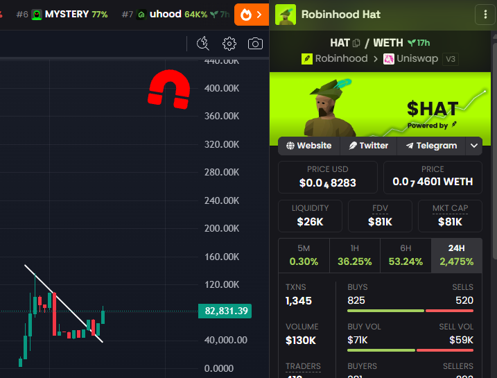
Task: Click the BUY VOL $71K value
Action: click(x=358, y=341)
